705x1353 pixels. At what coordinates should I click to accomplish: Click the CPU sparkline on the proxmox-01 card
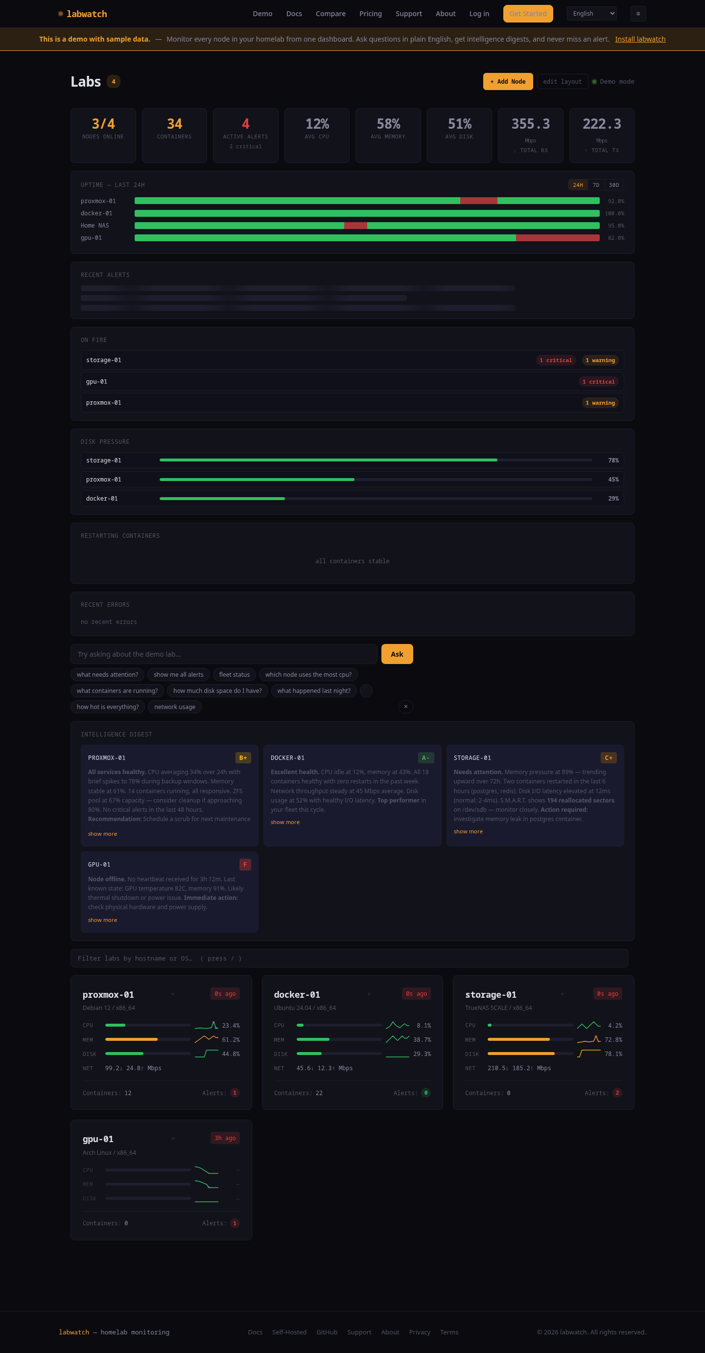click(x=207, y=1025)
